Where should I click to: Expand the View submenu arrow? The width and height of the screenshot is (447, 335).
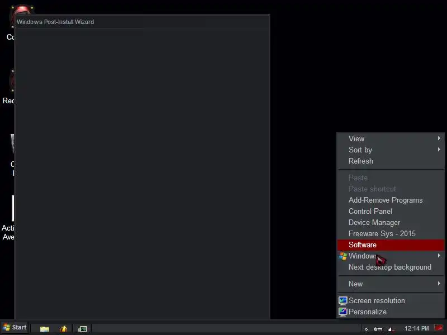tap(439, 138)
